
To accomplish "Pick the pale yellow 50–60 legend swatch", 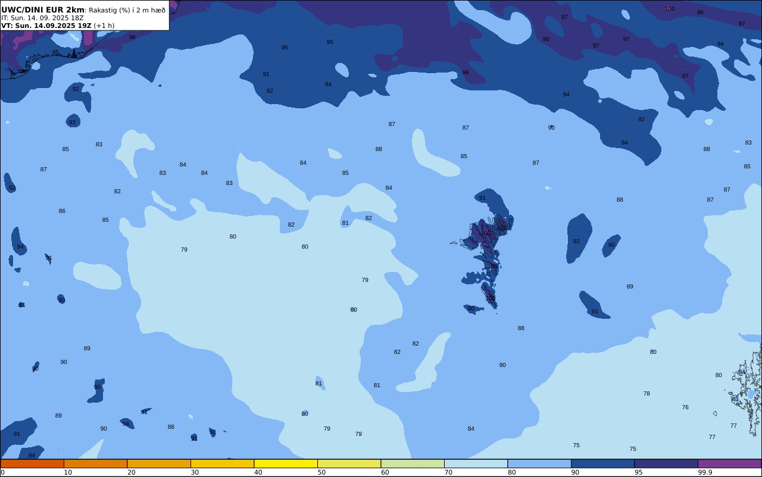I will pos(349,463).
